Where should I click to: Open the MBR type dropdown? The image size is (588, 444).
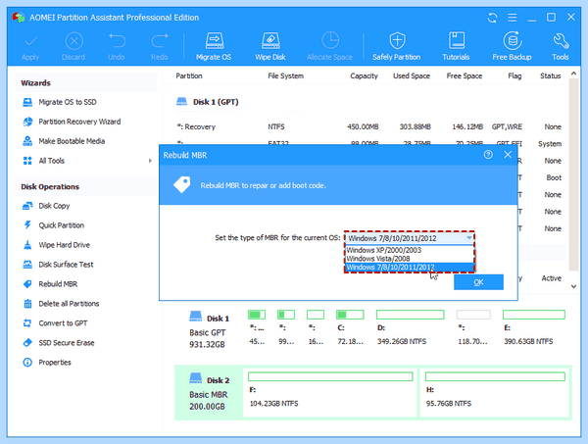click(410, 238)
